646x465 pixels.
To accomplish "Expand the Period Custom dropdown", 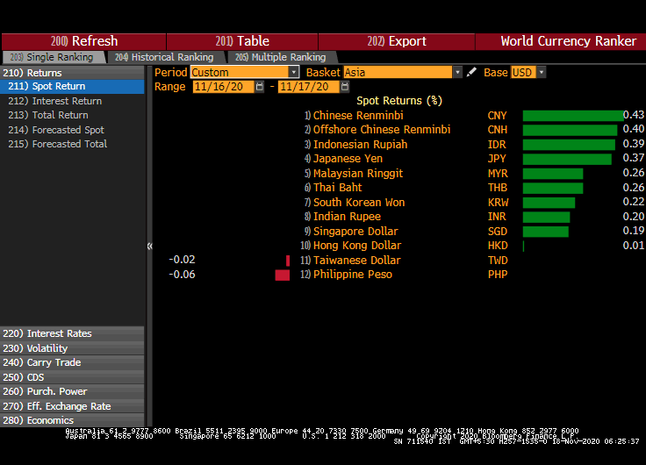I will tap(293, 72).
